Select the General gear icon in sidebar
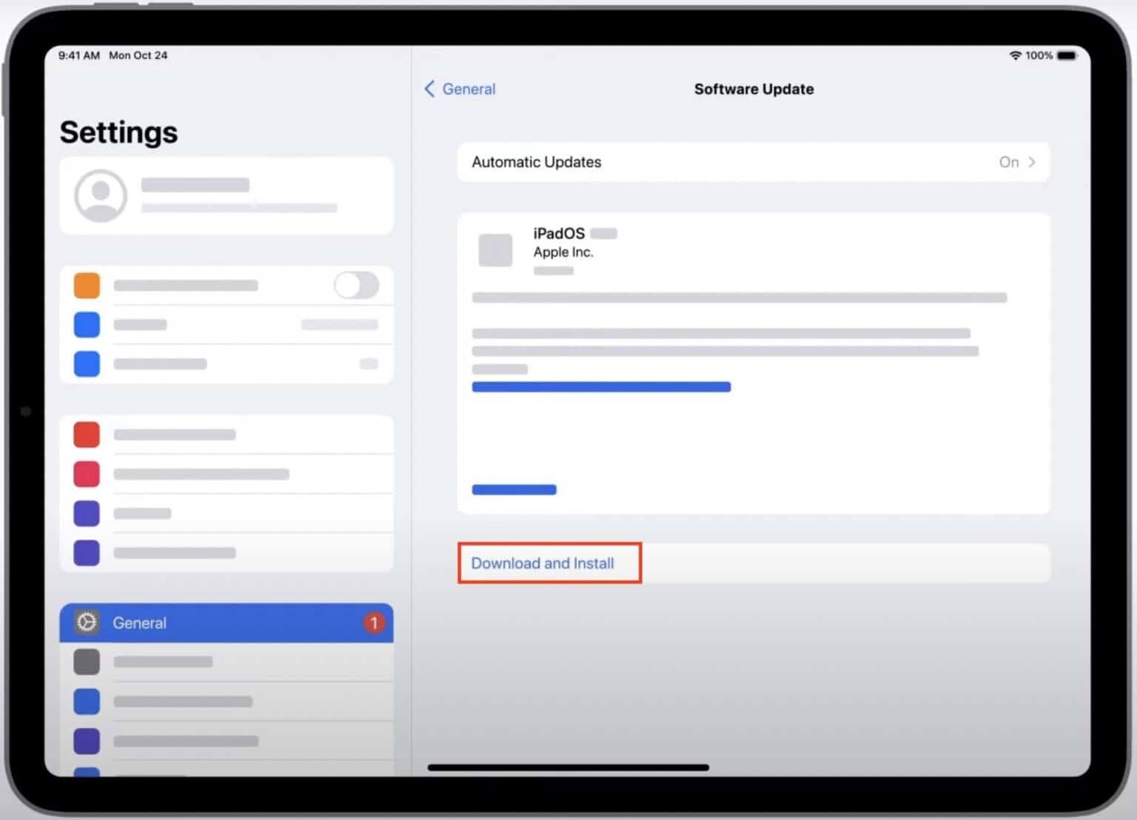Viewport: 1137px width, 820px height. 87,622
